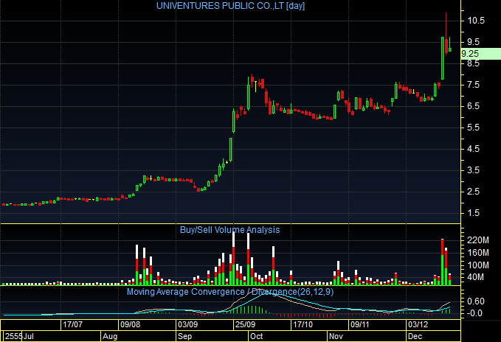Click the 9.5 price axis label
The image size is (501, 342).
pos(474,42)
